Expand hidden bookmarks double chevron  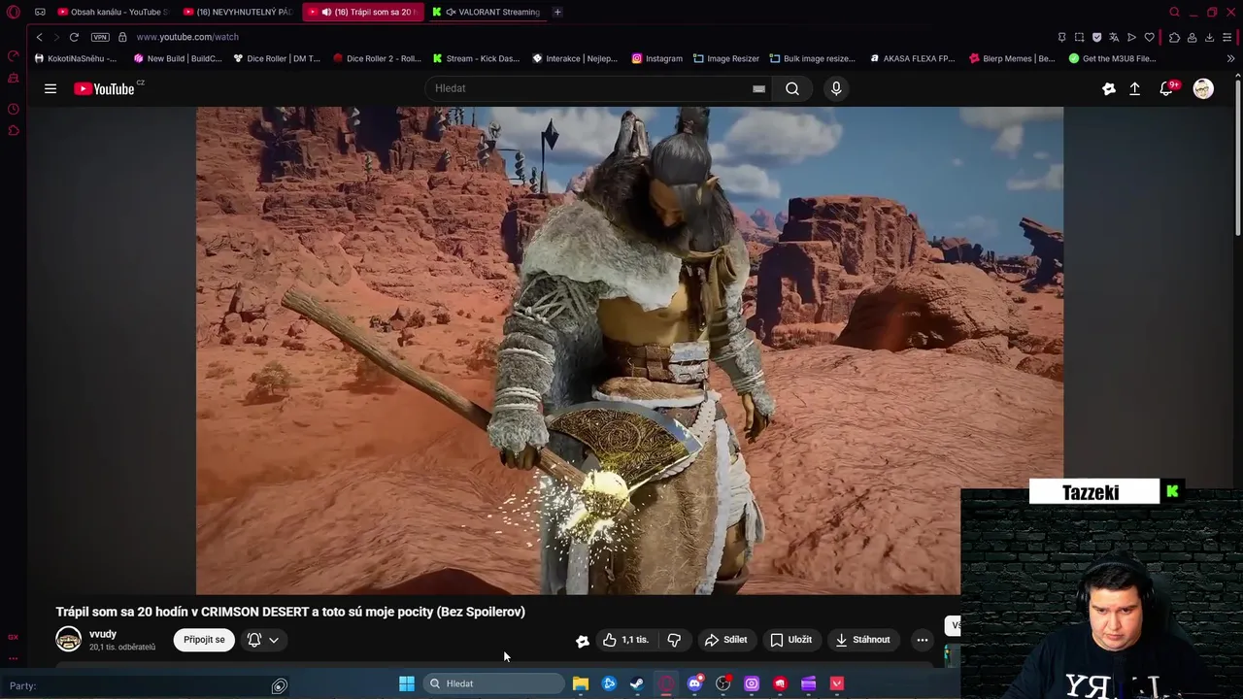tap(1230, 58)
